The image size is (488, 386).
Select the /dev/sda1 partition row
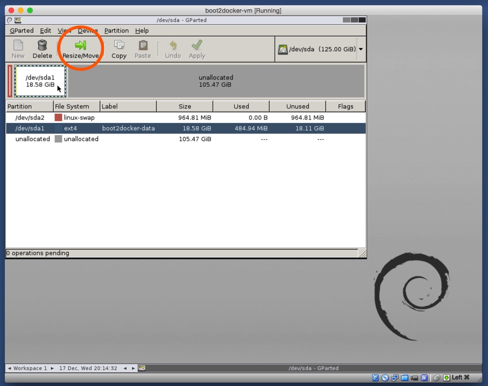(186, 128)
